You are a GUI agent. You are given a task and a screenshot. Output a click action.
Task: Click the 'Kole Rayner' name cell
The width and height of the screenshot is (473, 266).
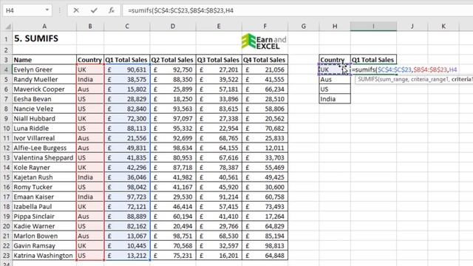(x=44, y=168)
